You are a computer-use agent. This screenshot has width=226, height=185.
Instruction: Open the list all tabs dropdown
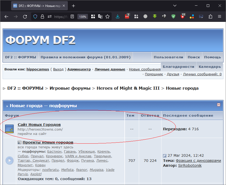click(175, 6)
